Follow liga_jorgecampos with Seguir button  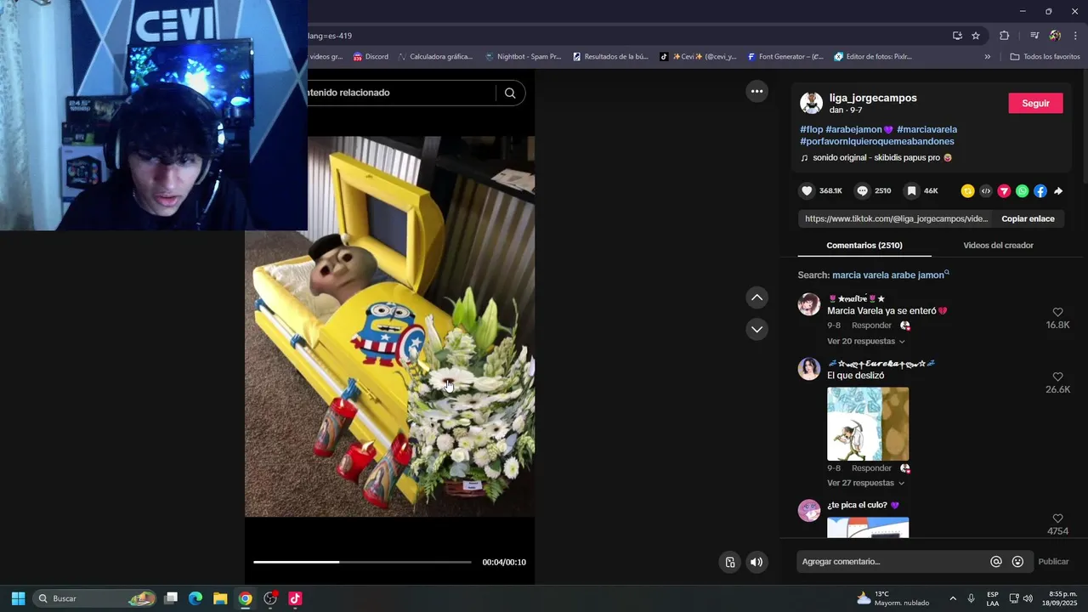(x=1035, y=104)
